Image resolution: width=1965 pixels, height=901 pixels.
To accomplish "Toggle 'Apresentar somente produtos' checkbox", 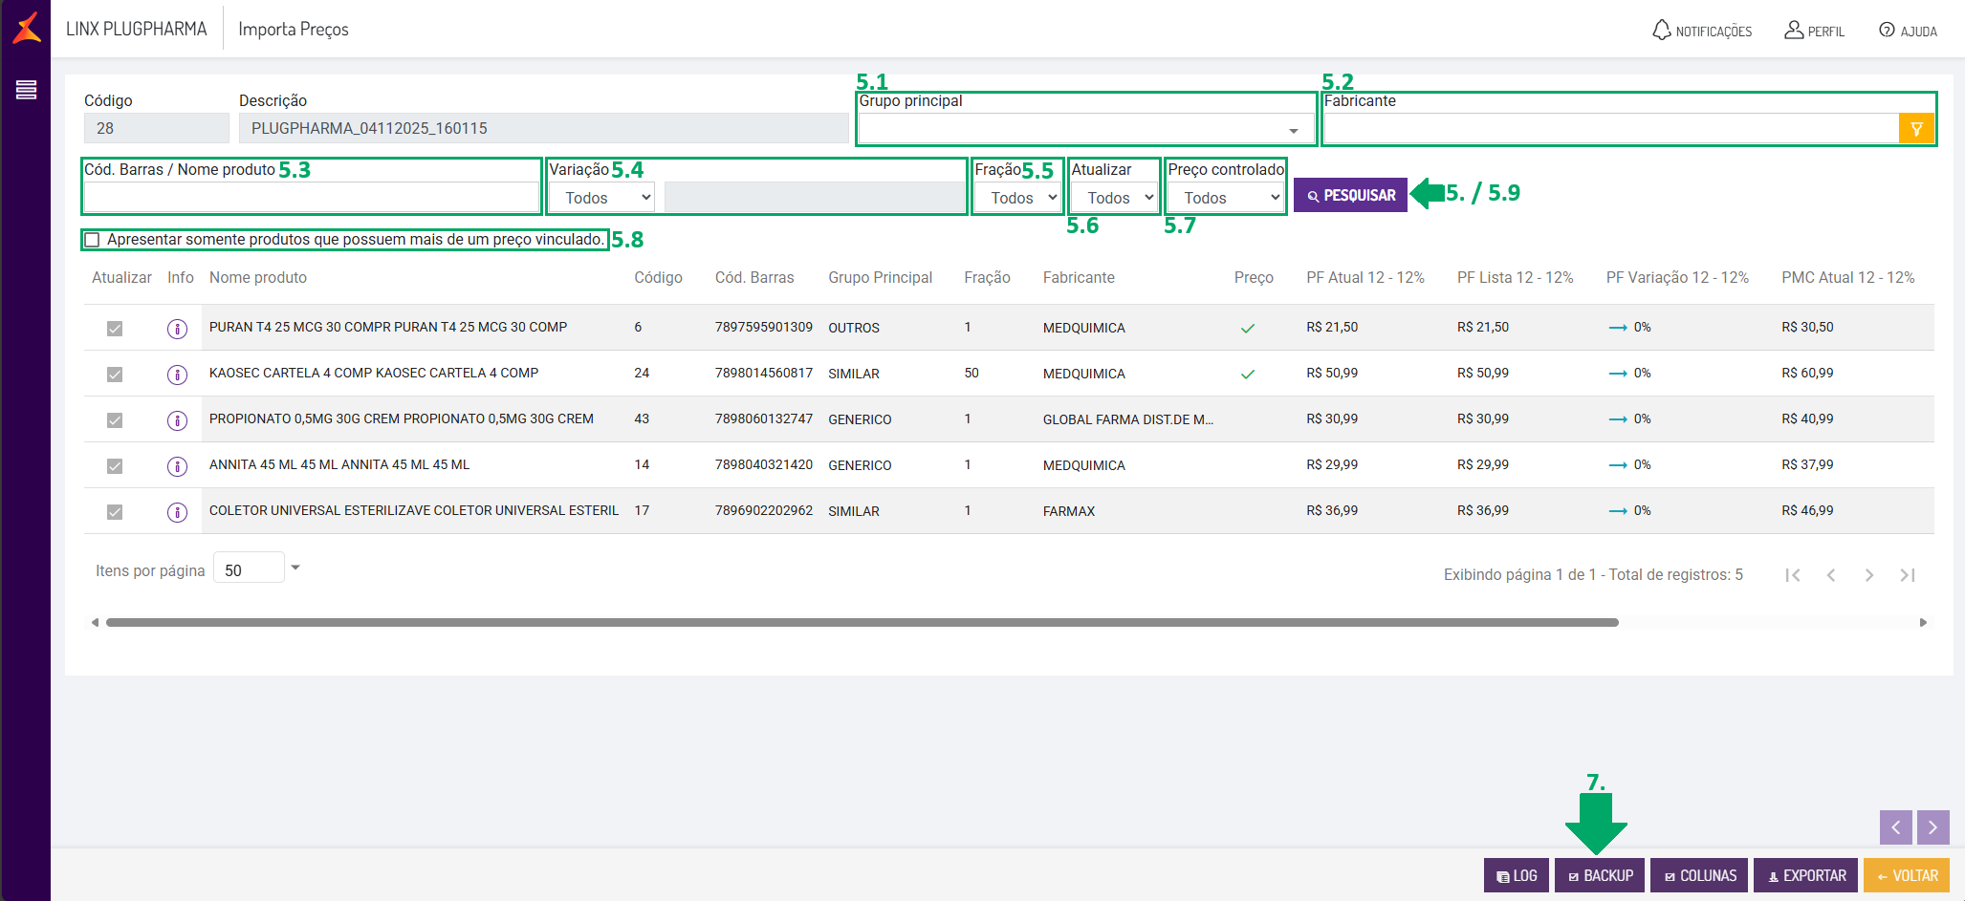I will pyautogui.click(x=92, y=240).
